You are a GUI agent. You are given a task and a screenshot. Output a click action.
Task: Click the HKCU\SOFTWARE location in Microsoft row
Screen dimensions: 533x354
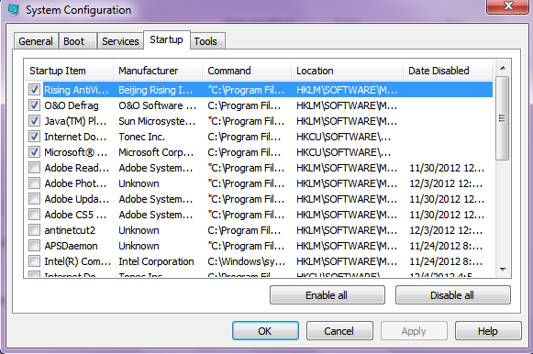343,152
